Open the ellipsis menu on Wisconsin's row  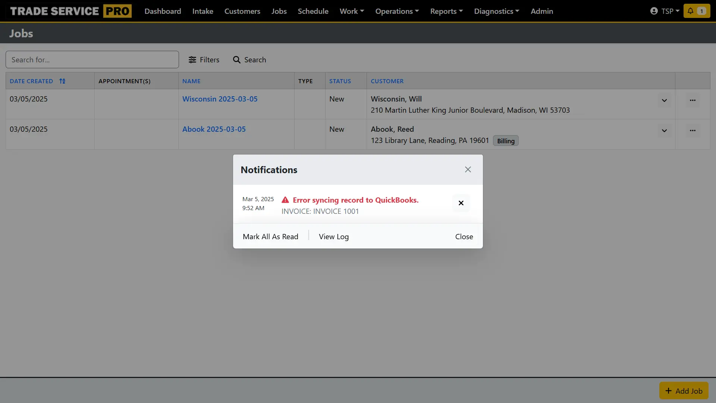click(x=693, y=100)
